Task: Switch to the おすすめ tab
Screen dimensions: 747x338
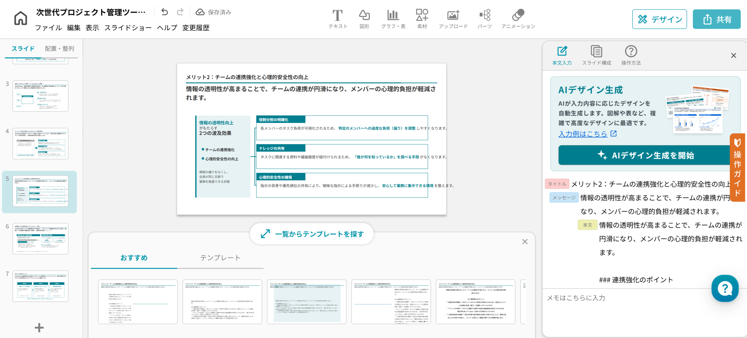Action: (x=134, y=258)
